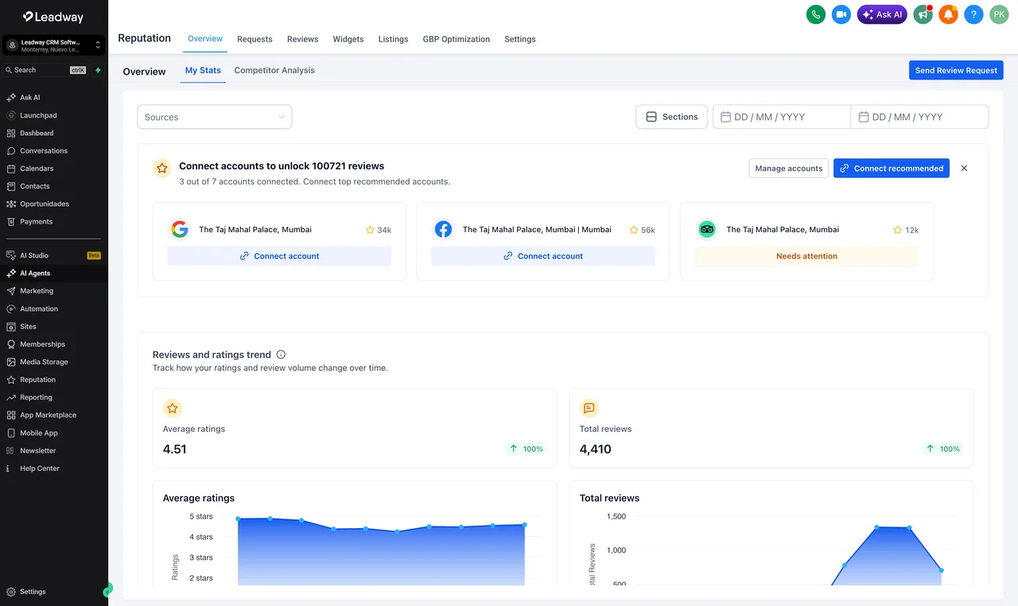Switch to the Requests tab

pos(254,39)
